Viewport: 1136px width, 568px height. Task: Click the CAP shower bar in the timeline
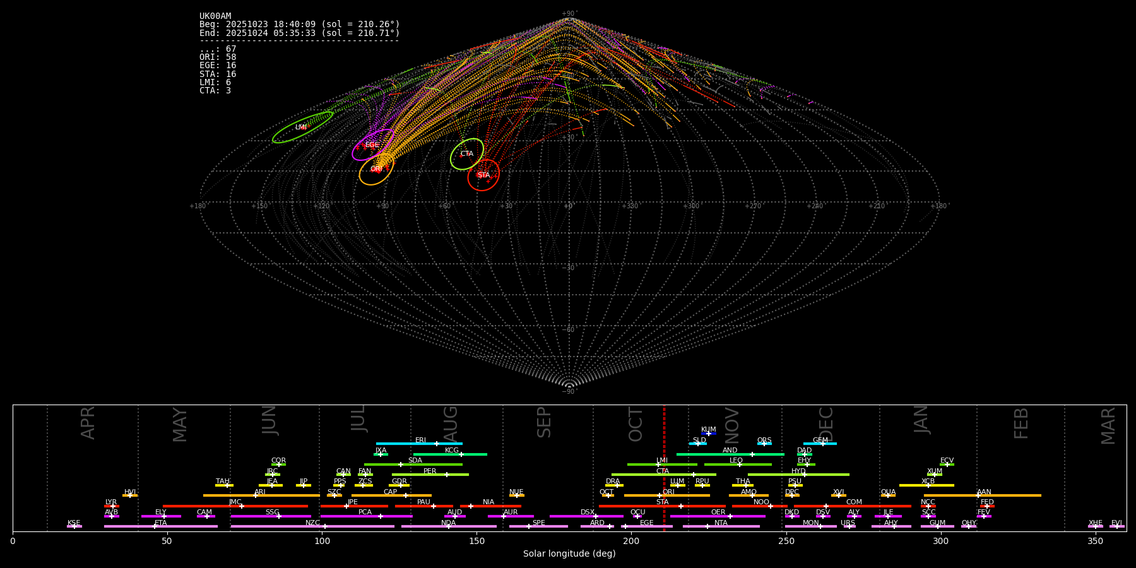[391, 495]
